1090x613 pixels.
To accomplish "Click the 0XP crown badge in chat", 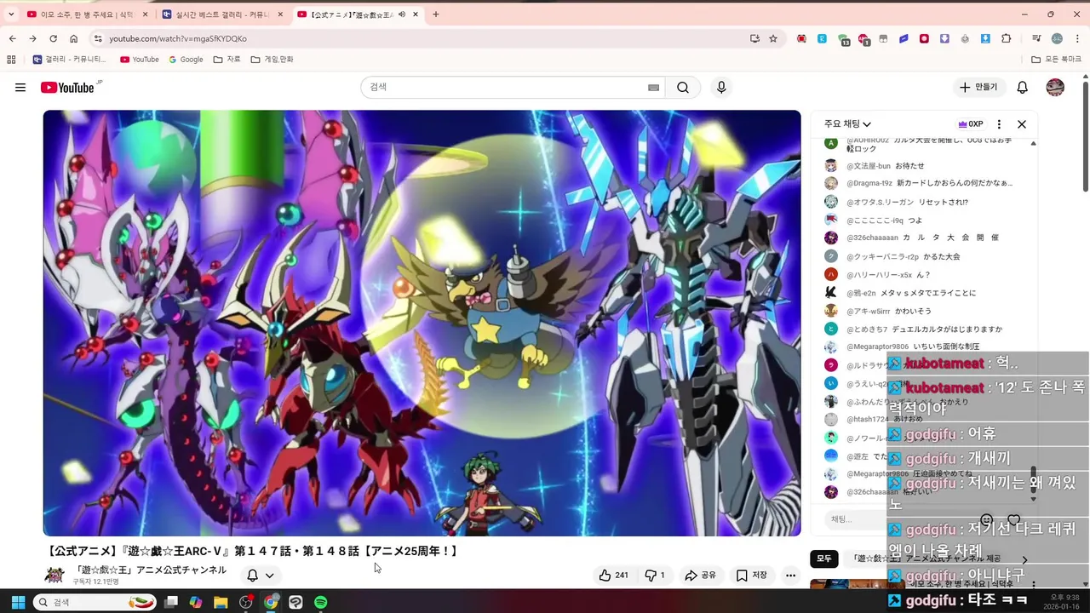I will pos(971,124).
